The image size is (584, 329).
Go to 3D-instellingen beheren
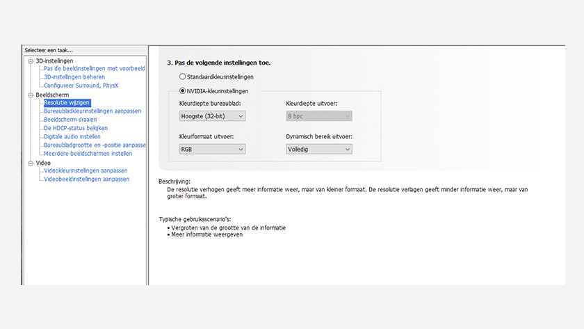click(x=74, y=77)
